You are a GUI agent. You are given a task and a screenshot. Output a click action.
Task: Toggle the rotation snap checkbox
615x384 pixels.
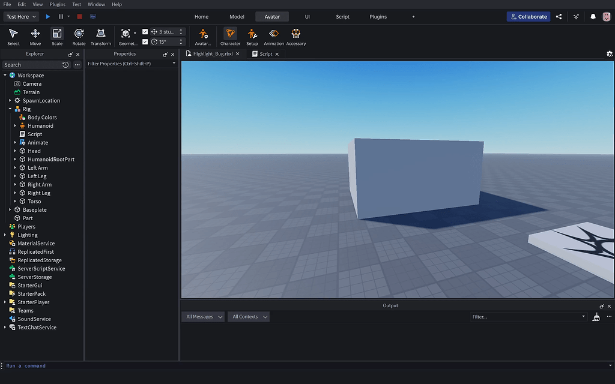tap(145, 41)
